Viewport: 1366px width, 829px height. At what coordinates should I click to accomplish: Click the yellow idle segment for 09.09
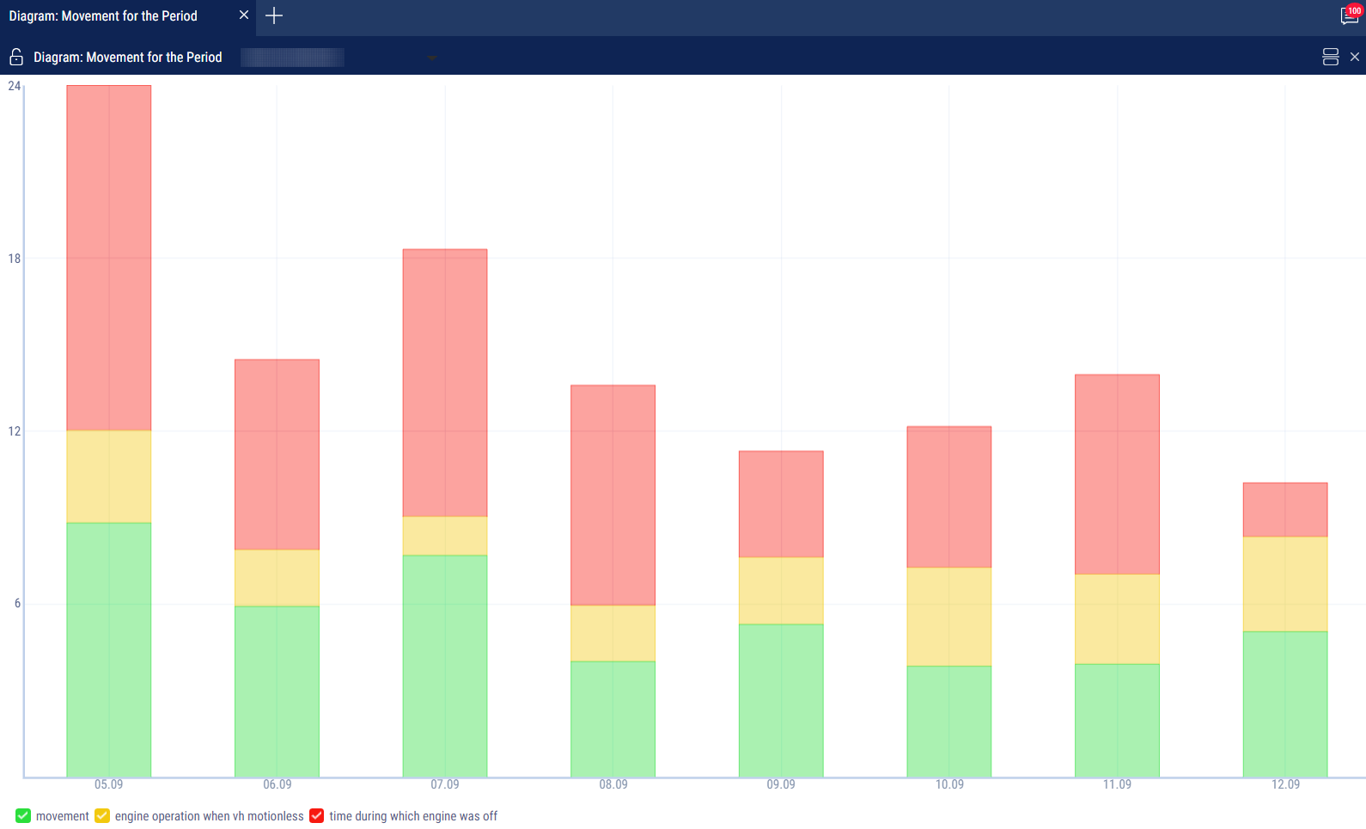tap(781, 591)
